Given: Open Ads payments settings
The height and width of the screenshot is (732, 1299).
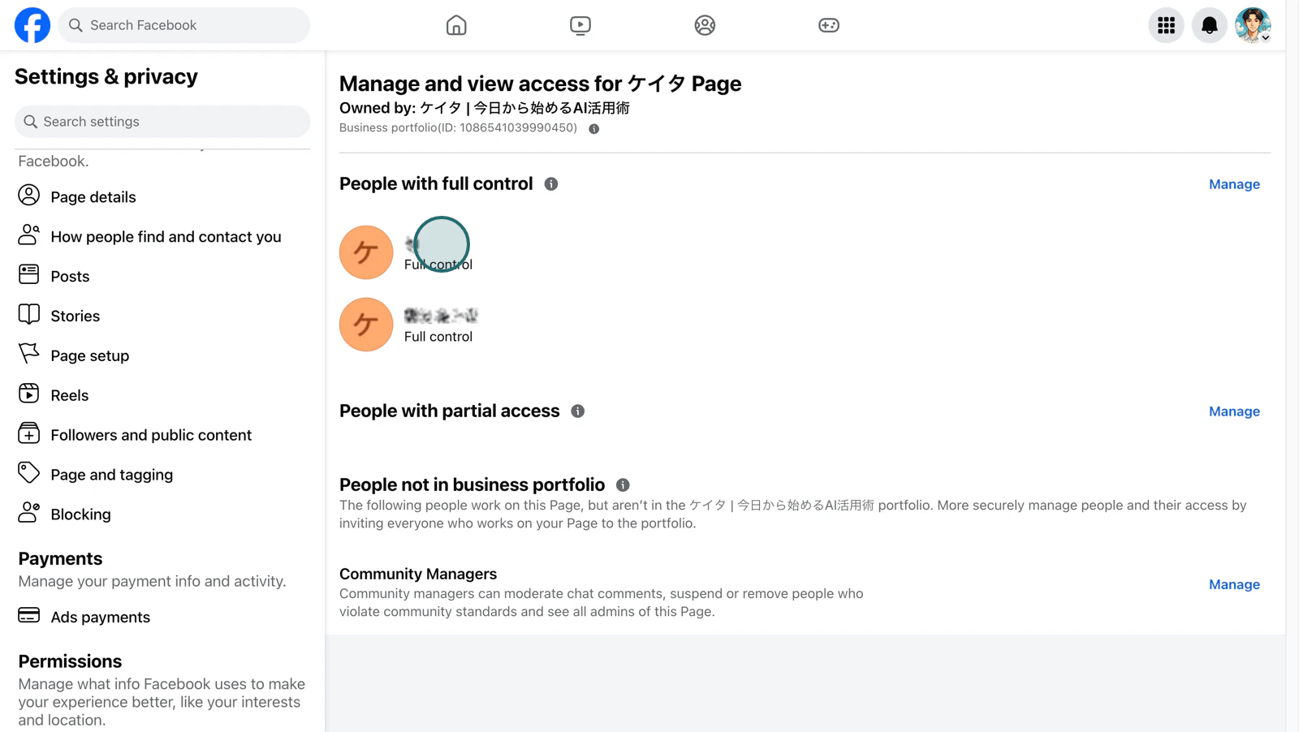Looking at the screenshot, I should [x=101, y=618].
